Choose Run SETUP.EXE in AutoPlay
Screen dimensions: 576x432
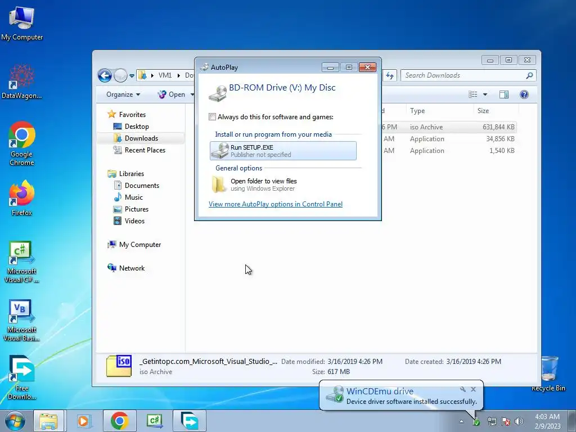click(283, 151)
